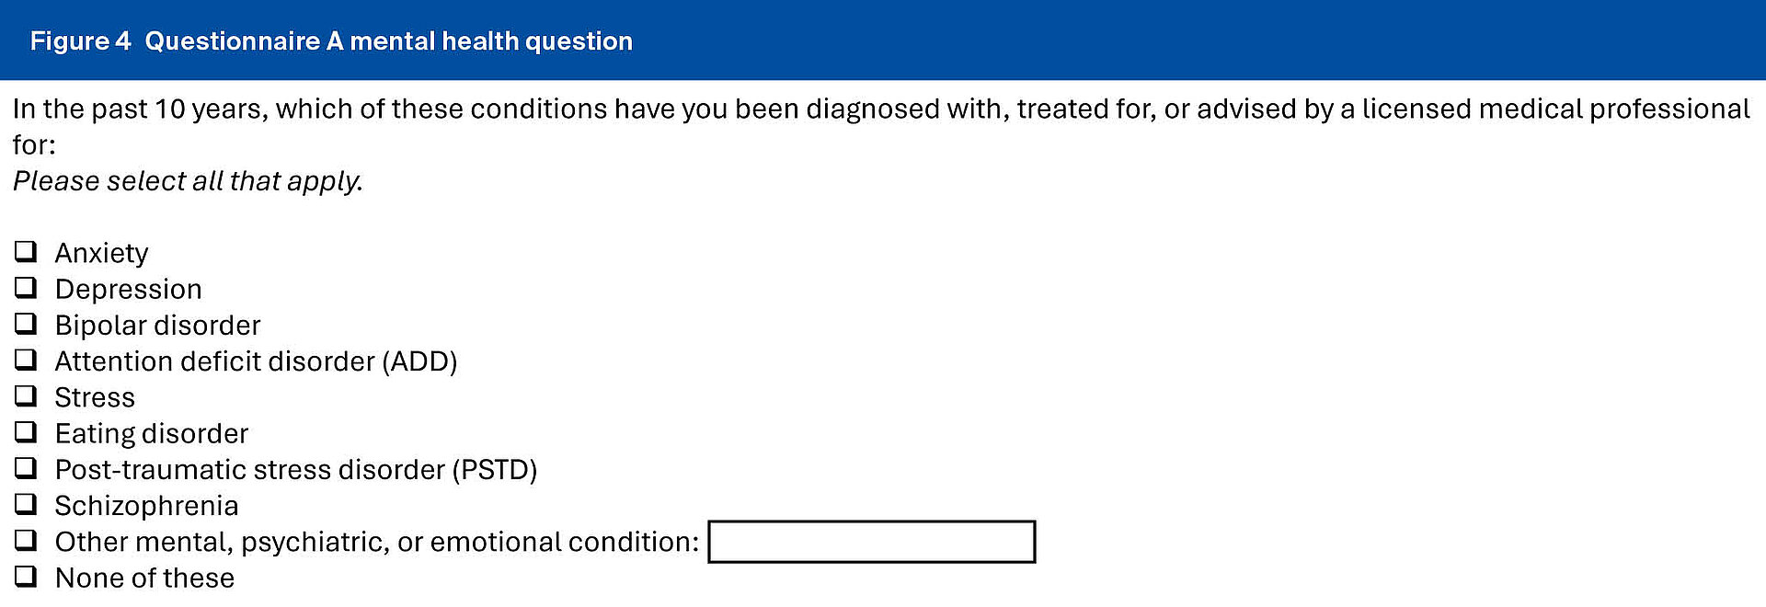This screenshot has height=607, width=1766.
Task: Select the Bipolar disorder checkbox
Action: point(26,323)
